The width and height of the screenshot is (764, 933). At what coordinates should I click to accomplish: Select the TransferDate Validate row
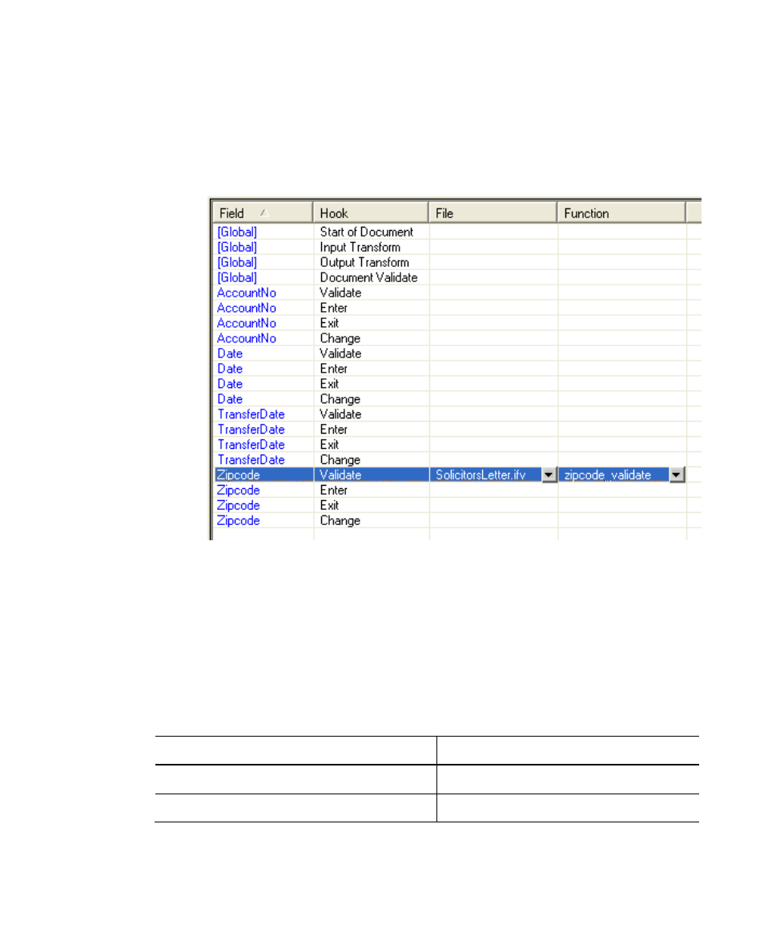(456, 414)
